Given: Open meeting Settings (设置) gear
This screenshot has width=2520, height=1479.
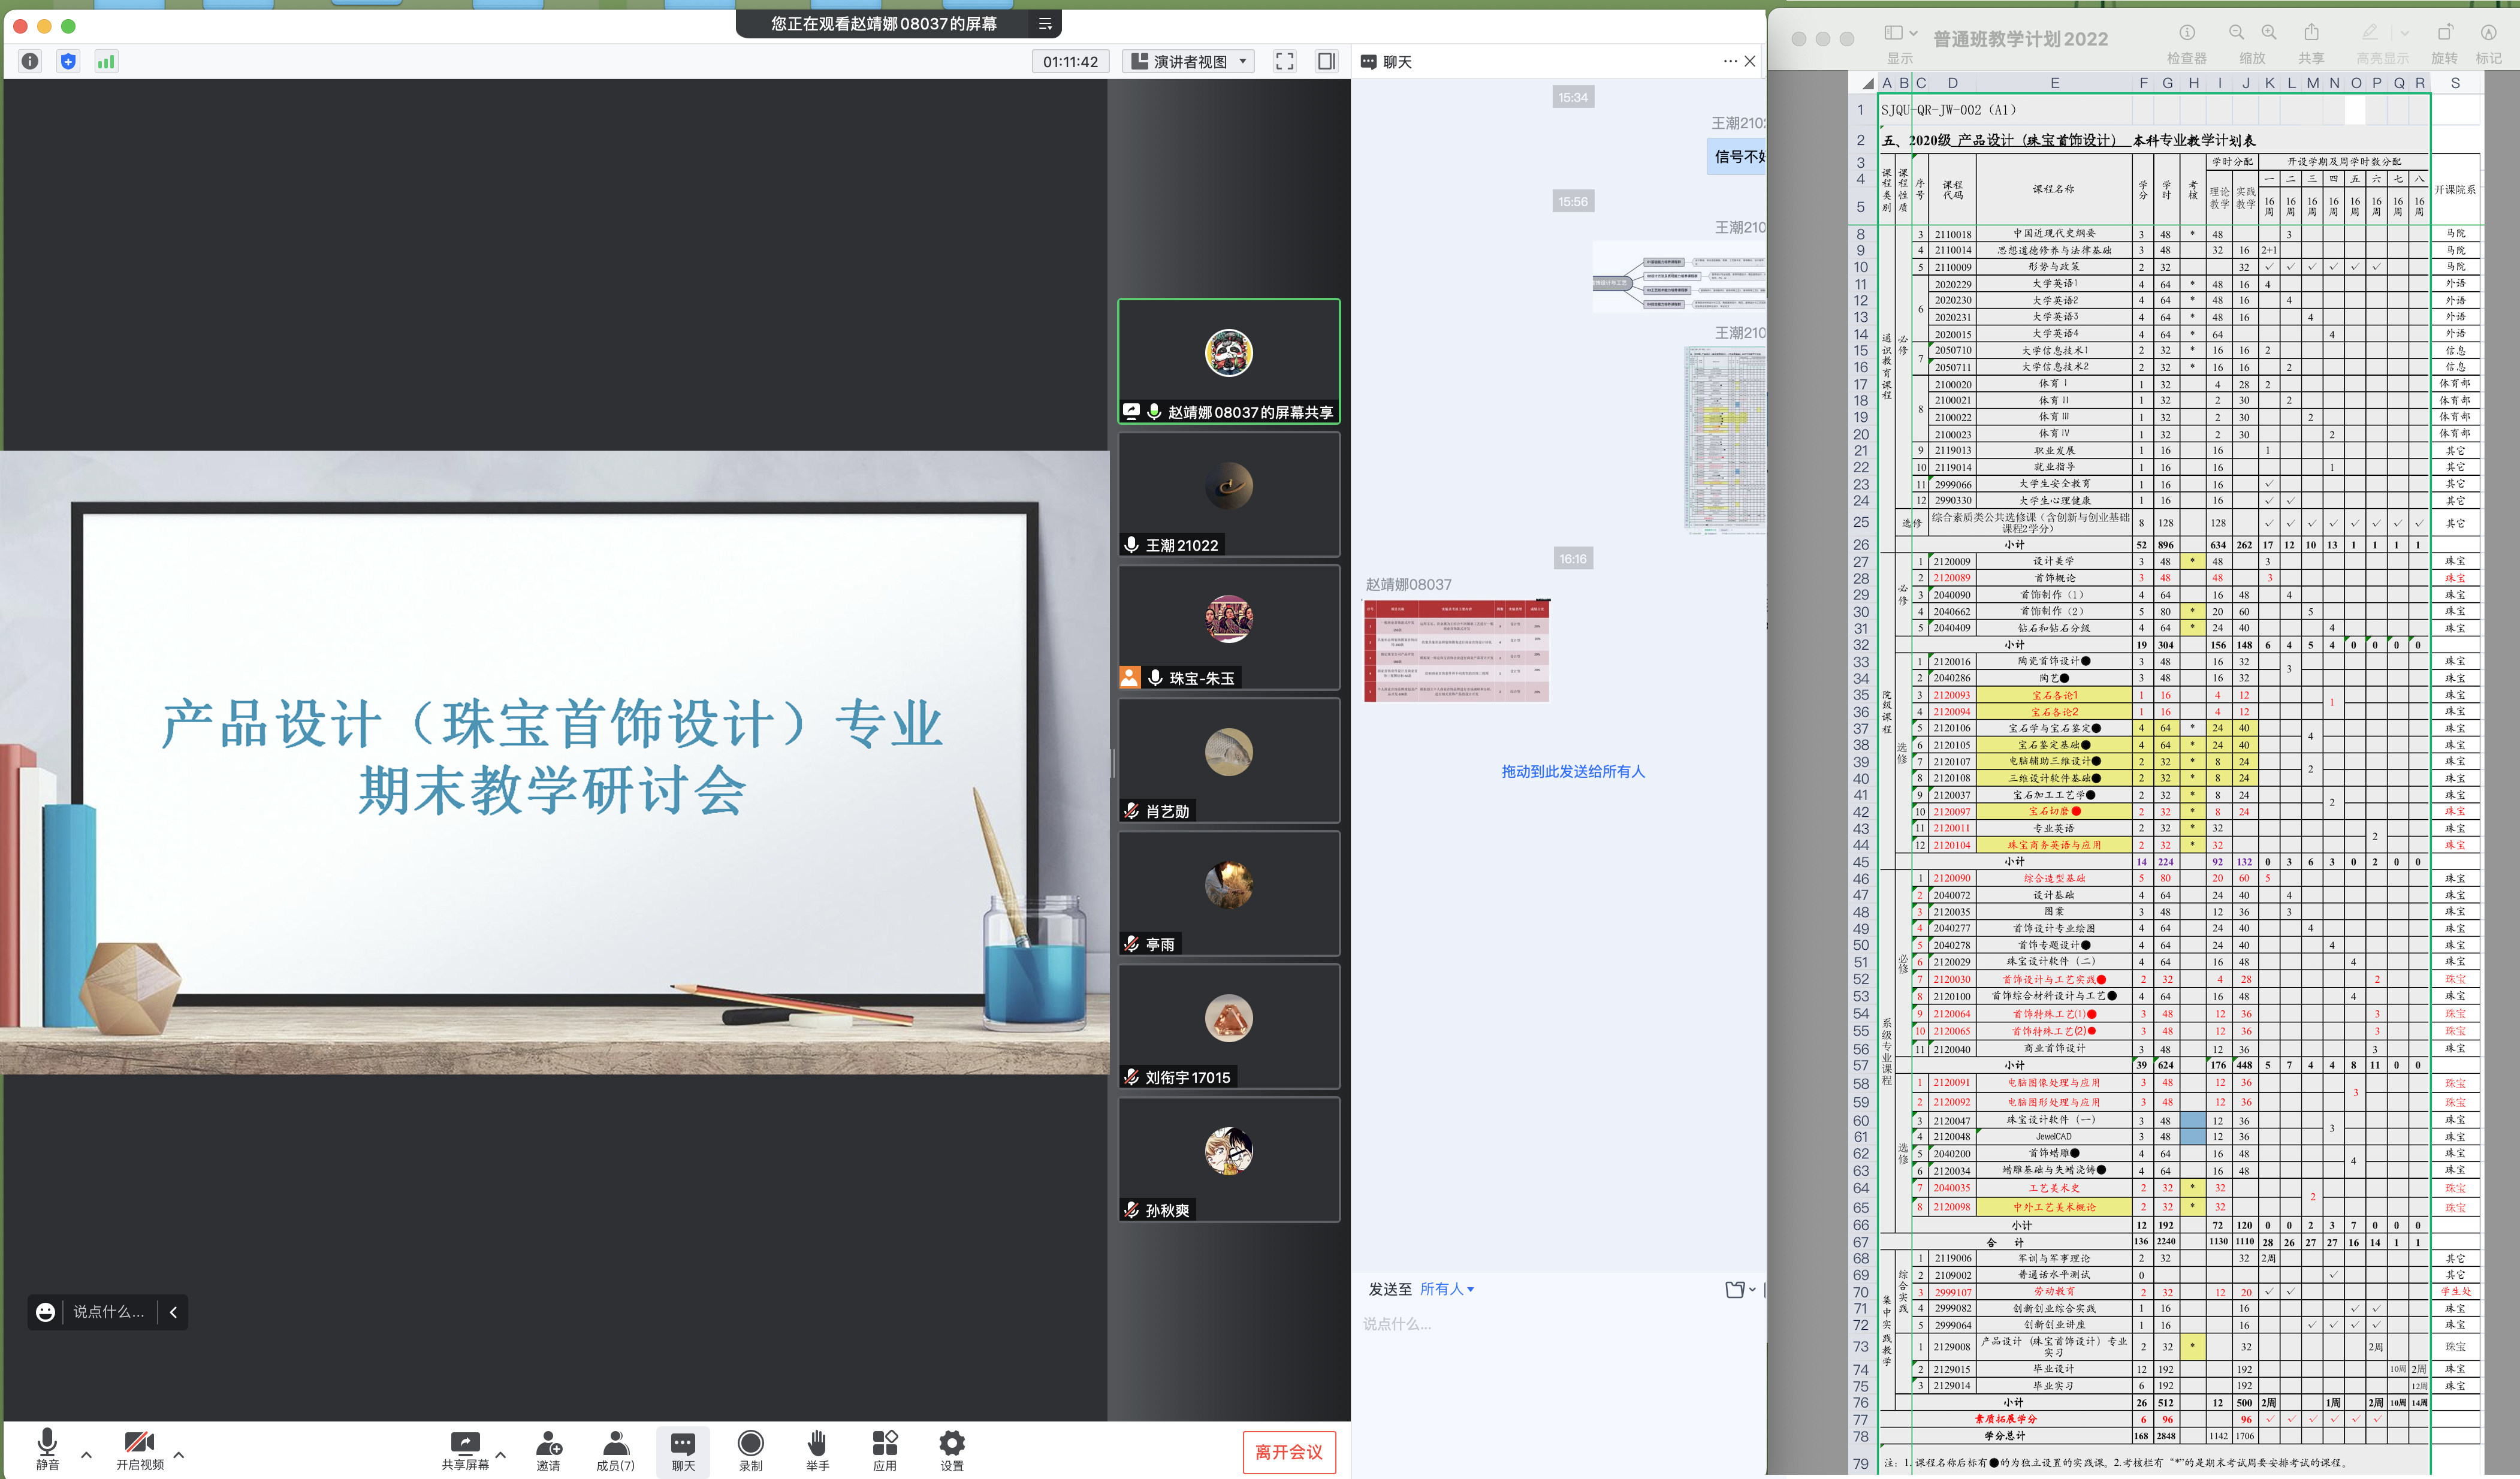Looking at the screenshot, I should pyautogui.click(x=951, y=1443).
